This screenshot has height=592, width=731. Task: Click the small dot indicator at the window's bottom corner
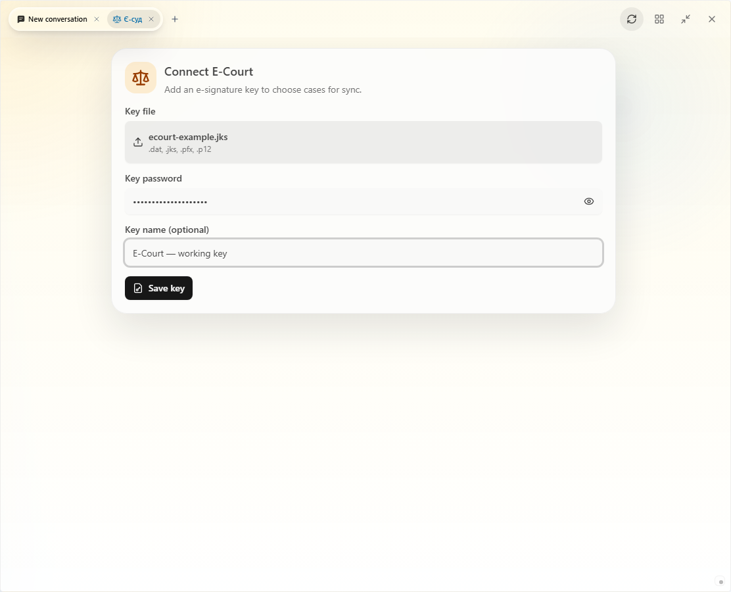[720, 581]
